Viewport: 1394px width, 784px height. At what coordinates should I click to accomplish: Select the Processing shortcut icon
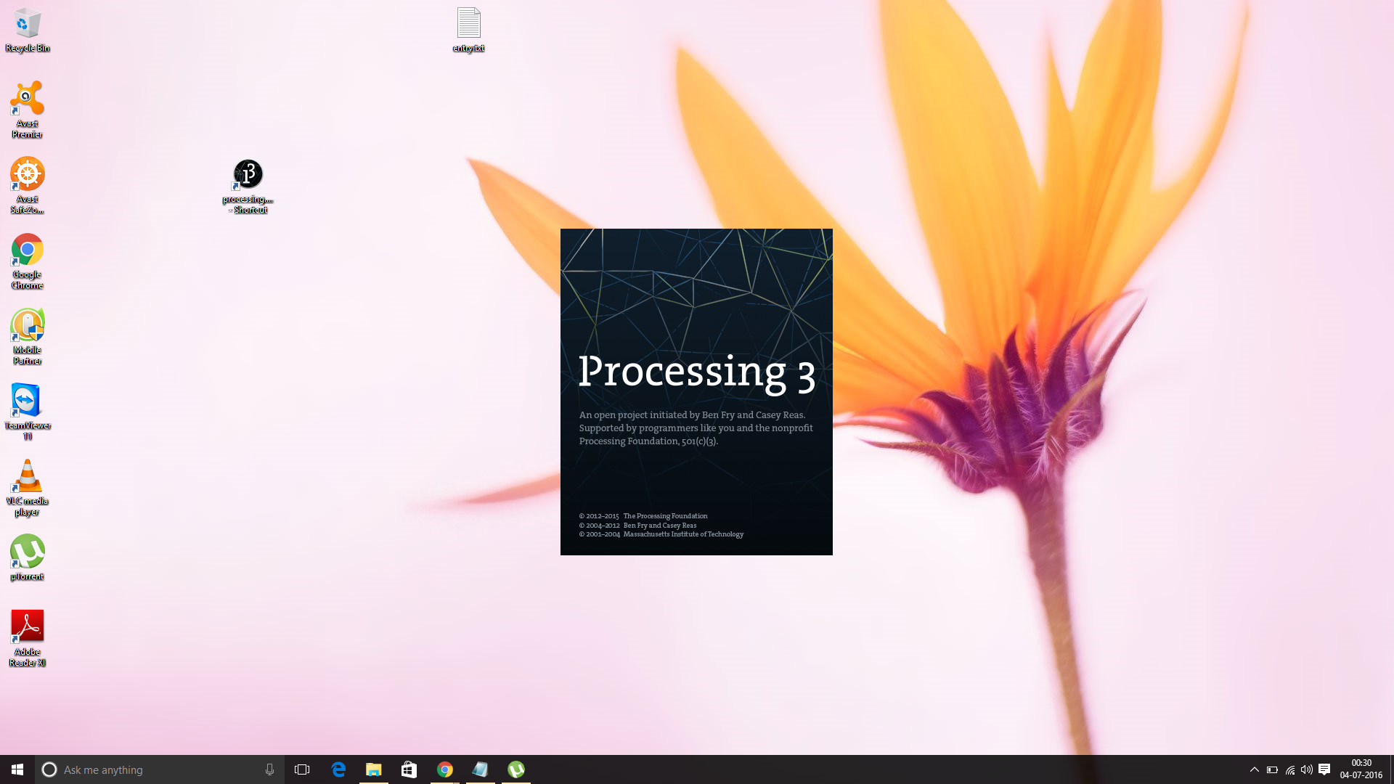click(248, 175)
